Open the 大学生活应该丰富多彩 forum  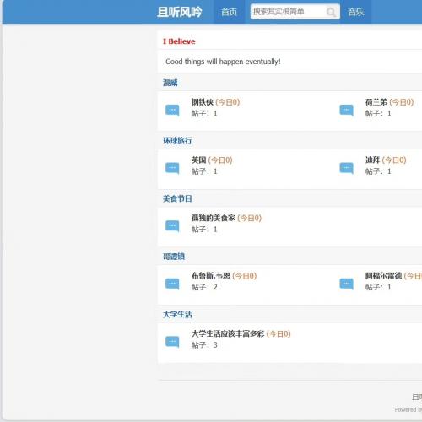coord(228,333)
